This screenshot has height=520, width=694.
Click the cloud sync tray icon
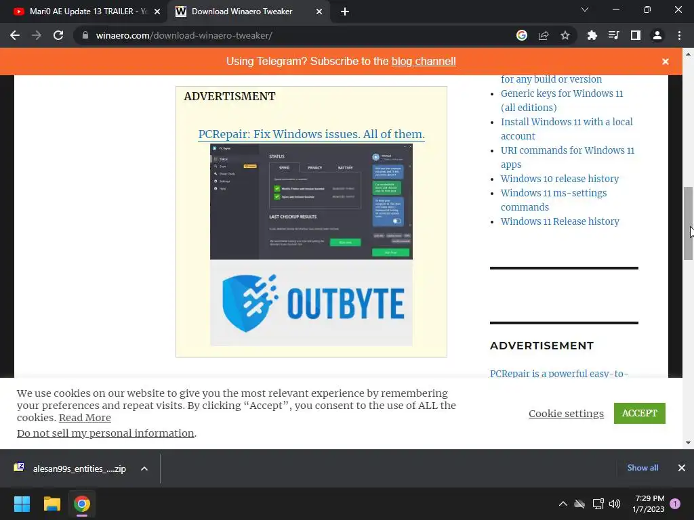click(x=579, y=504)
